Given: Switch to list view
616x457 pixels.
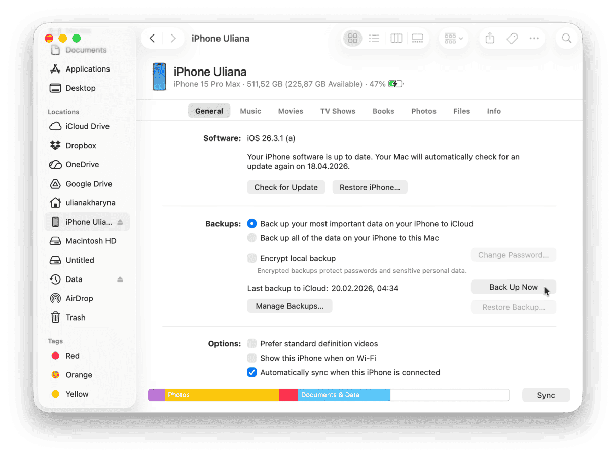Looking at the screenshot, I should pos(374,39).
